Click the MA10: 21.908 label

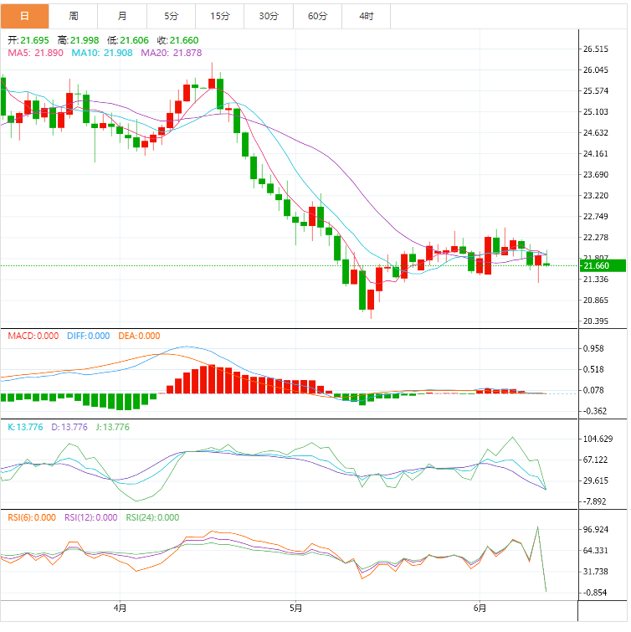(x=102, y=53)
